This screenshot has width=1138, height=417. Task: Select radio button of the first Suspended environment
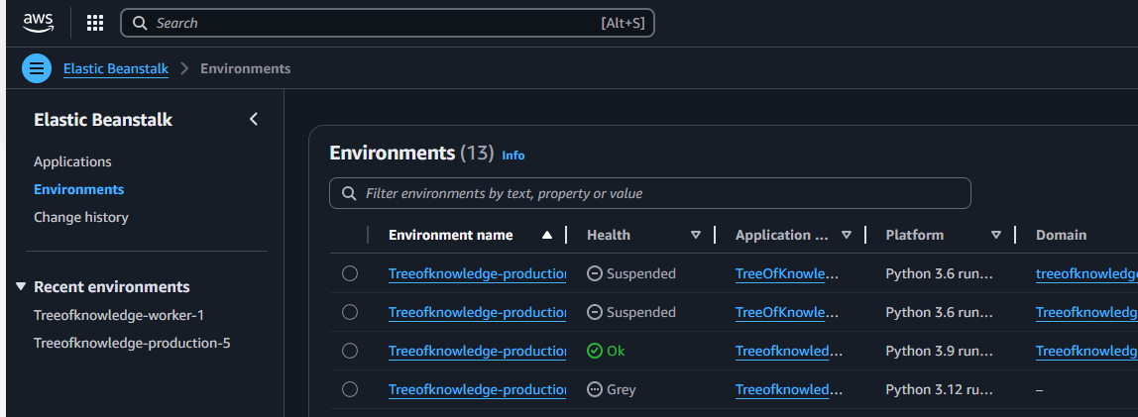[x=350, y=273]
